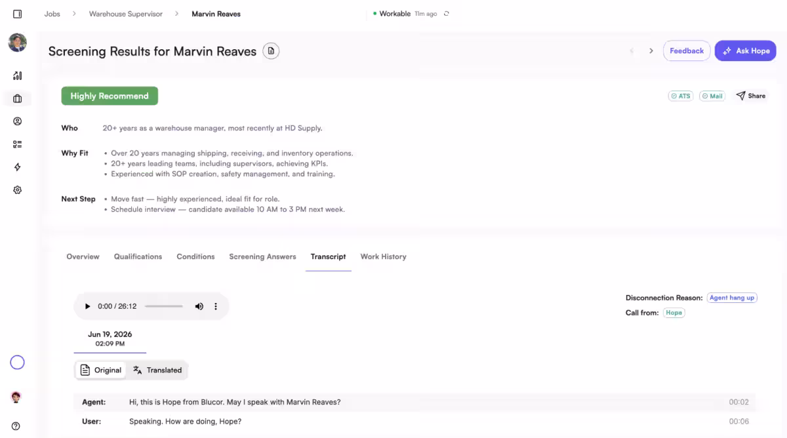Open the Screening Answers tab

point(262,256)
